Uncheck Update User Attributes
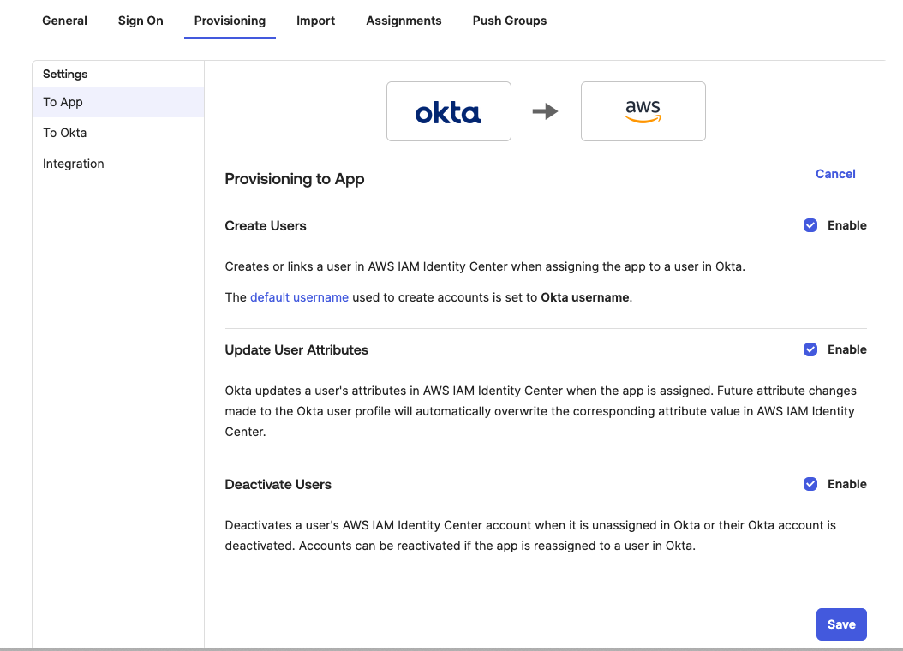 pos(810,349)
